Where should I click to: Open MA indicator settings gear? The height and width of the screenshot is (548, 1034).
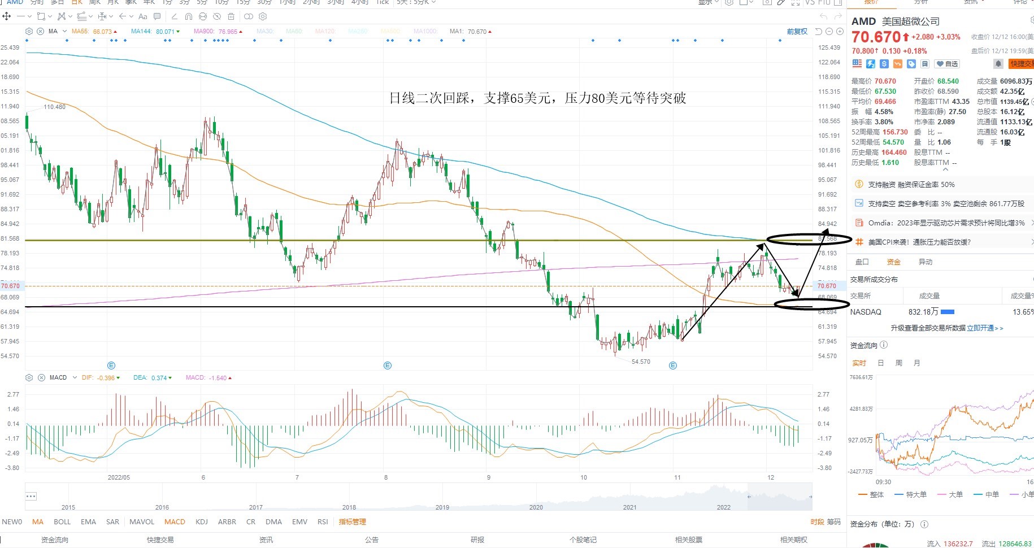29,32
